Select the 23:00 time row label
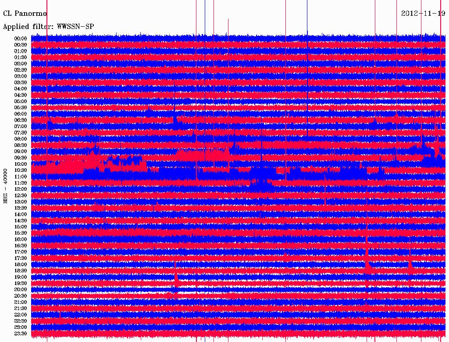The image size is (449, 342). coord(21,327)
